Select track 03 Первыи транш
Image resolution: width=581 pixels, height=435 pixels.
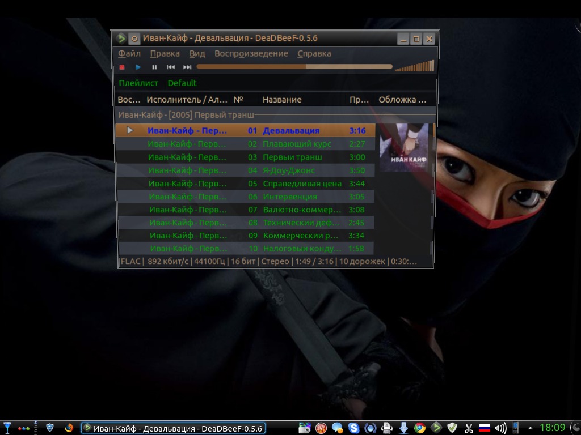[245, 157]
